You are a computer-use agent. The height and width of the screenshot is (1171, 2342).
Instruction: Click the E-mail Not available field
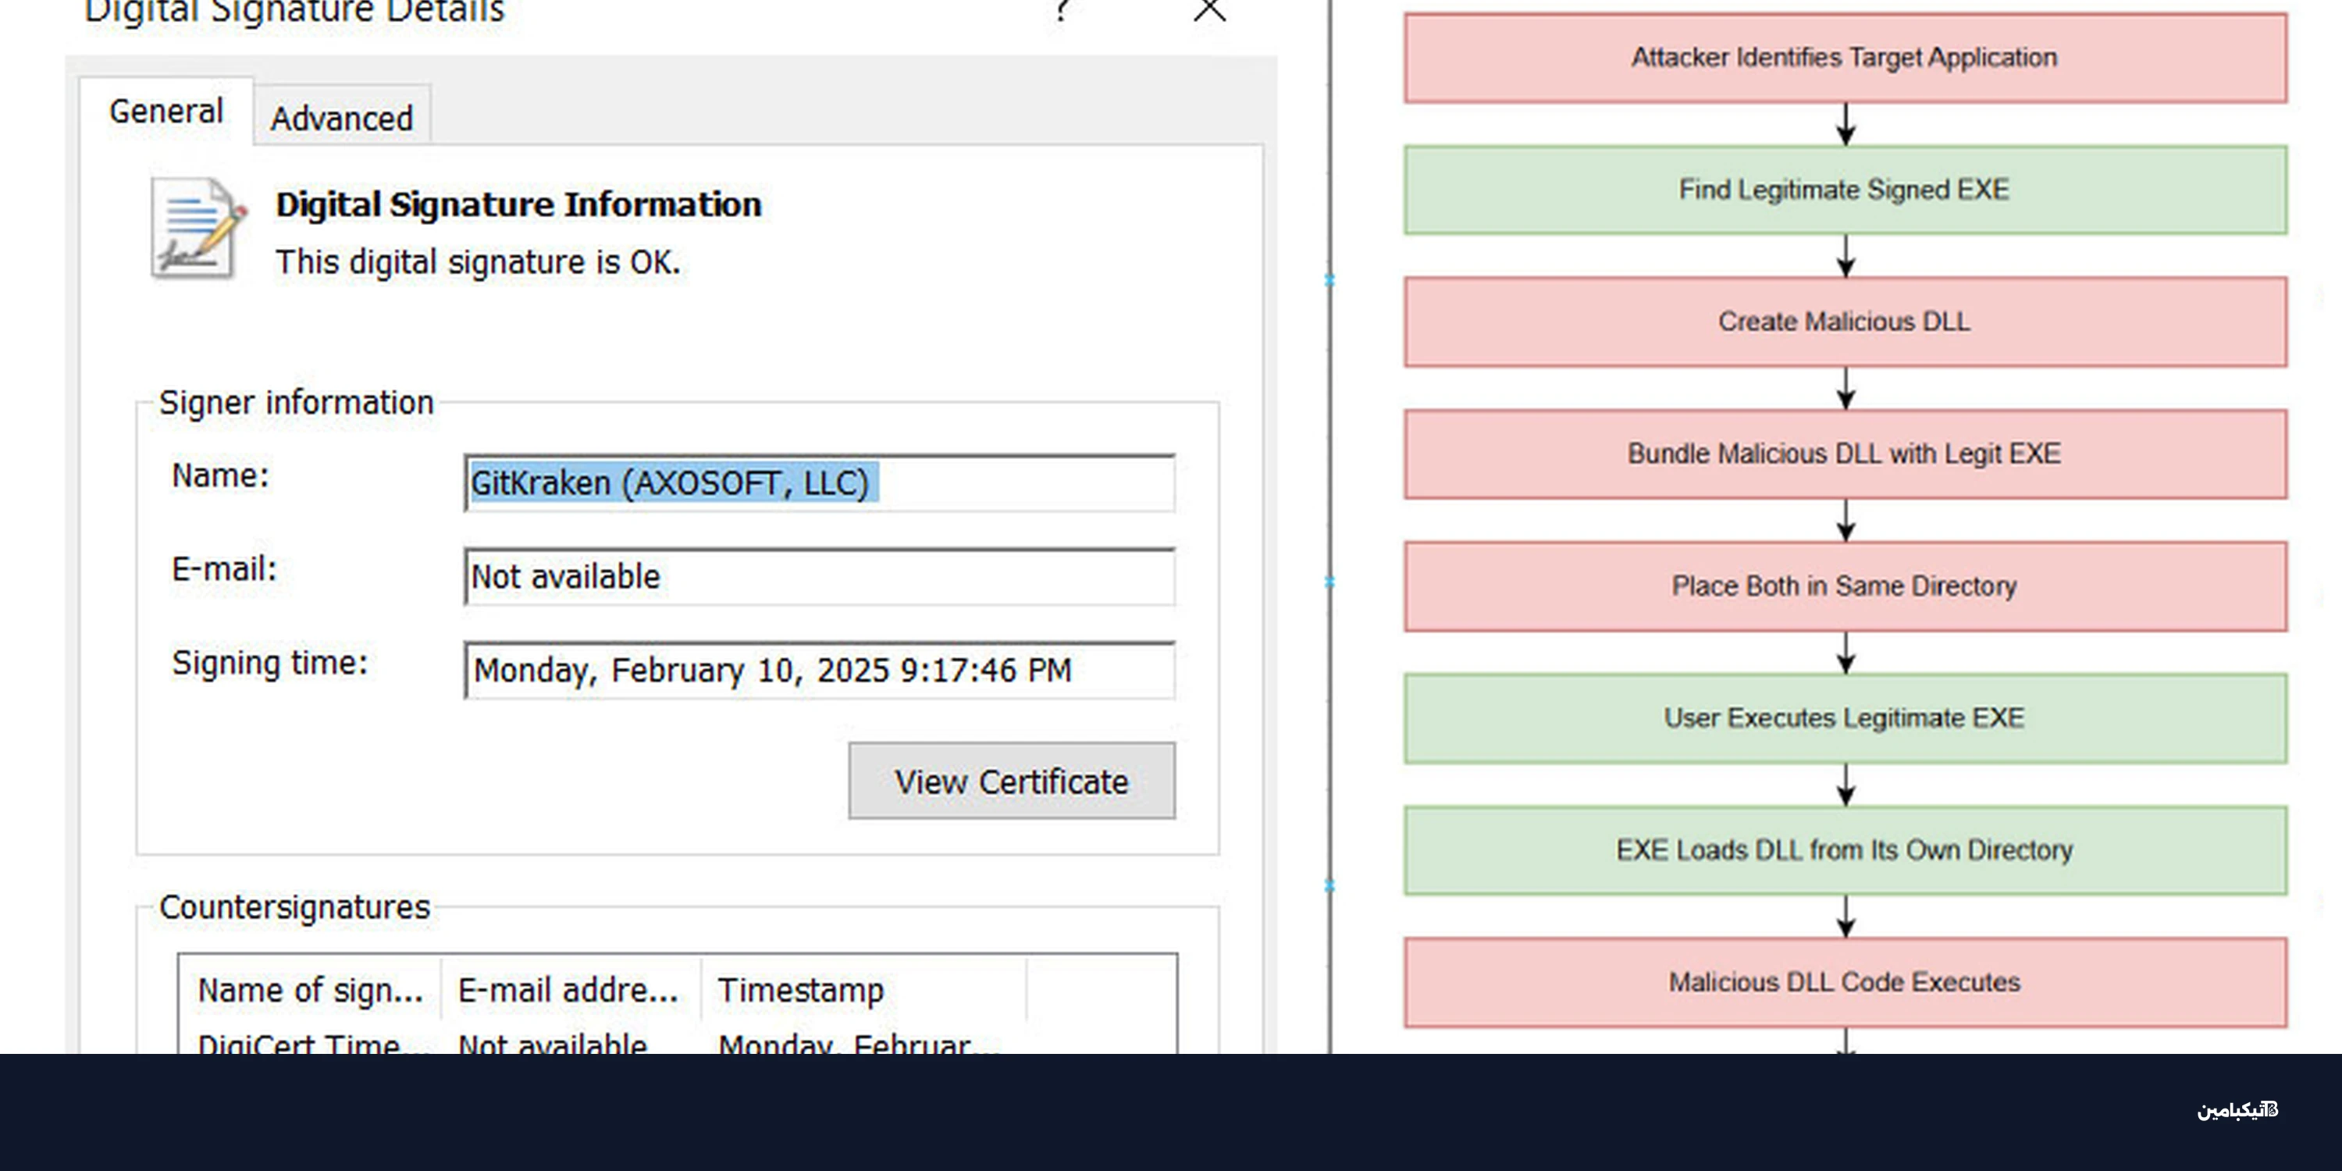pyautogui.click(x=818, y=576)
